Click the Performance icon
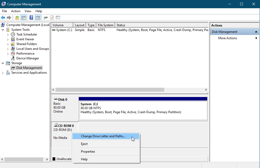The height and width of the screenshot is (168, 260). tap(13, 54)
